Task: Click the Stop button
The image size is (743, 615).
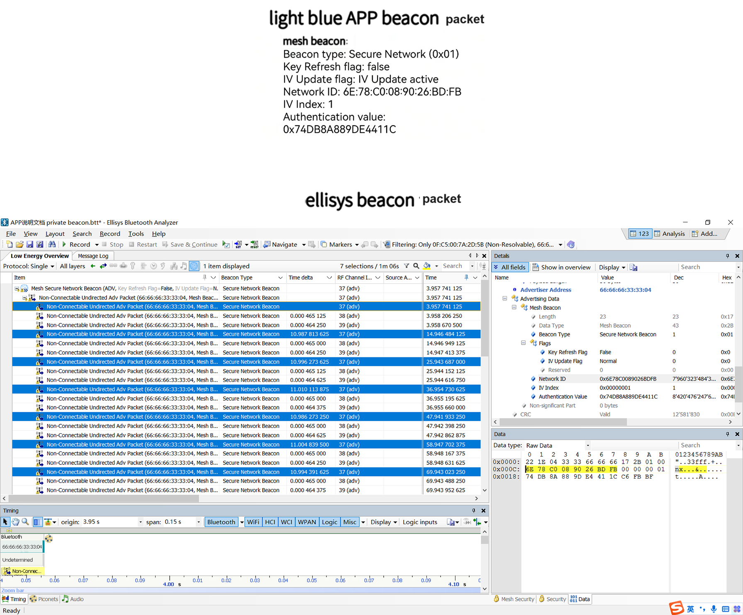Action: [x=112, y=245]
